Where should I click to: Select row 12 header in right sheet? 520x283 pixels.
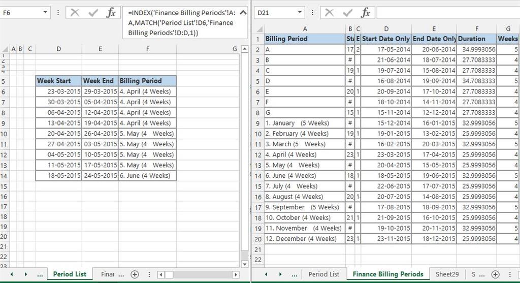pyautogui.click(x=258, y=155)
